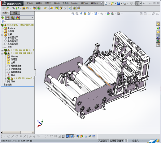This screenshot has height=143, width=161.
Task: Toggle the sketch grid display button
Action: tap(55, 136)
